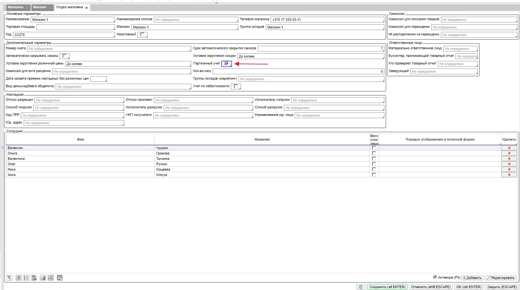520x290 pixels.
Task: Open the Группа складов dropdown
Action: [x=325, y=27]
